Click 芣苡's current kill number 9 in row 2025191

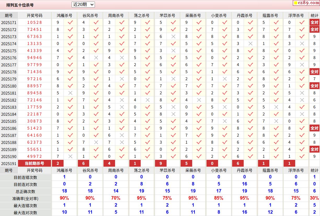(161, 164)
